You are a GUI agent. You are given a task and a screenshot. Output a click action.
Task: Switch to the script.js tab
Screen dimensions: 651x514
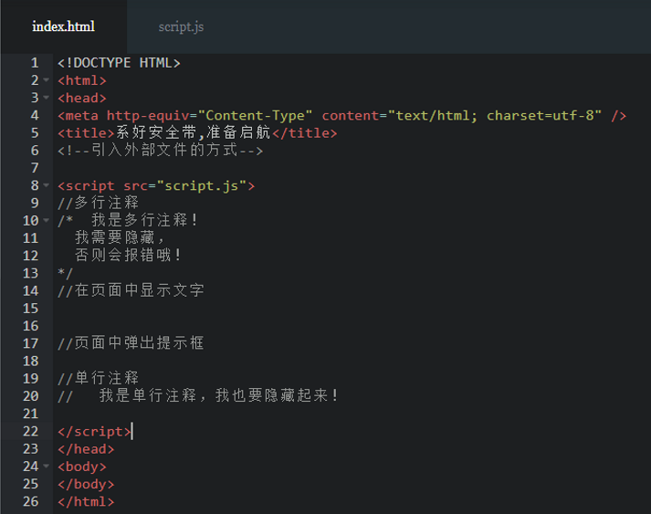pos(181,26)
